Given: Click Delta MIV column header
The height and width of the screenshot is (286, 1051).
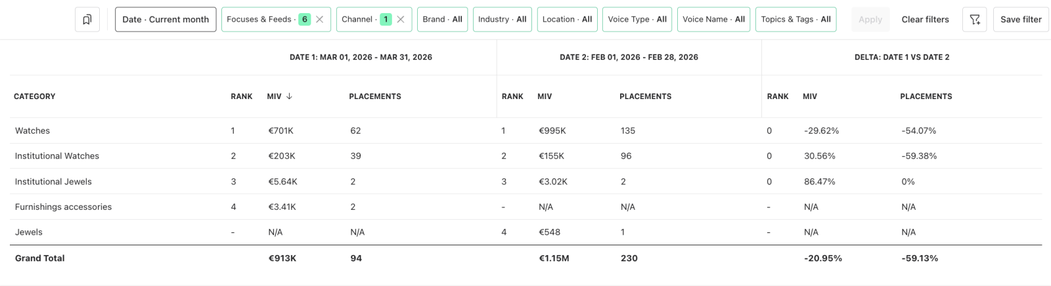Looking at the screenshot, I should click(x=810, y=96).
